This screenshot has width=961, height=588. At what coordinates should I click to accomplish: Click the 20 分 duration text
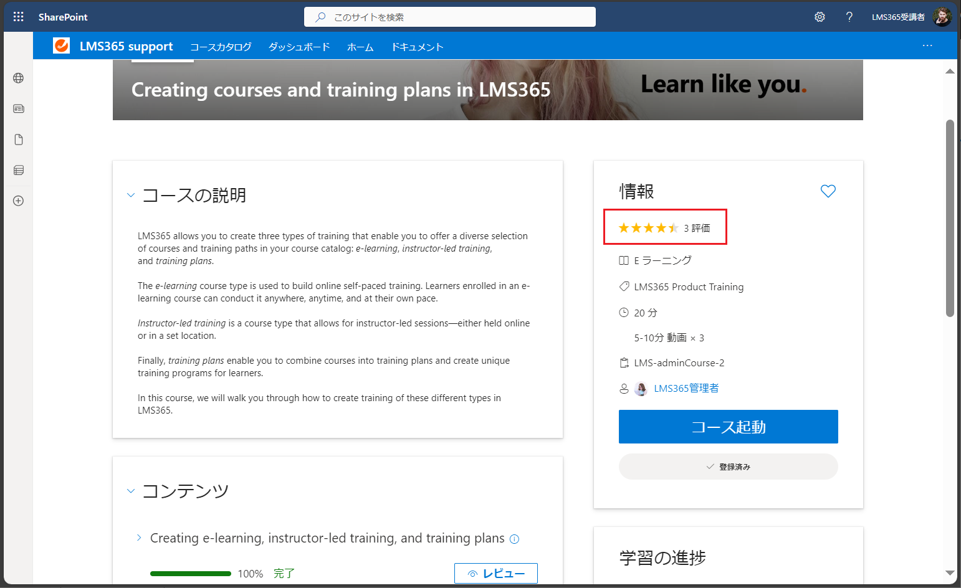pyautogui.click(x=646, y=313)
